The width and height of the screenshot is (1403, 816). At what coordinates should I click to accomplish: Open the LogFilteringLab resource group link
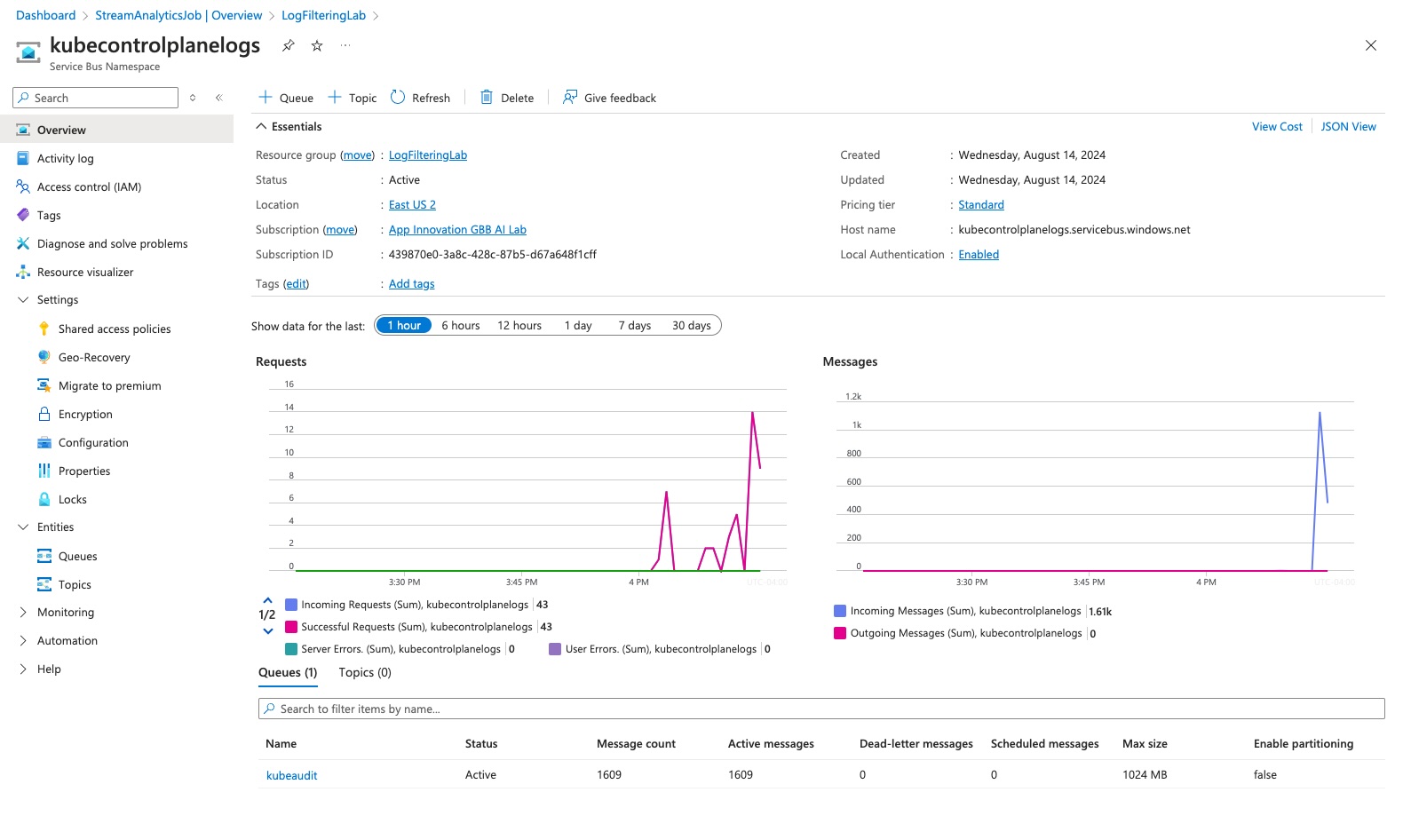coord(428,155)
